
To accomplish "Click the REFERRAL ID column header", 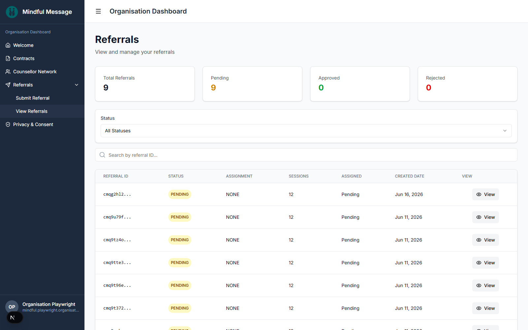I will coord(116,176).
